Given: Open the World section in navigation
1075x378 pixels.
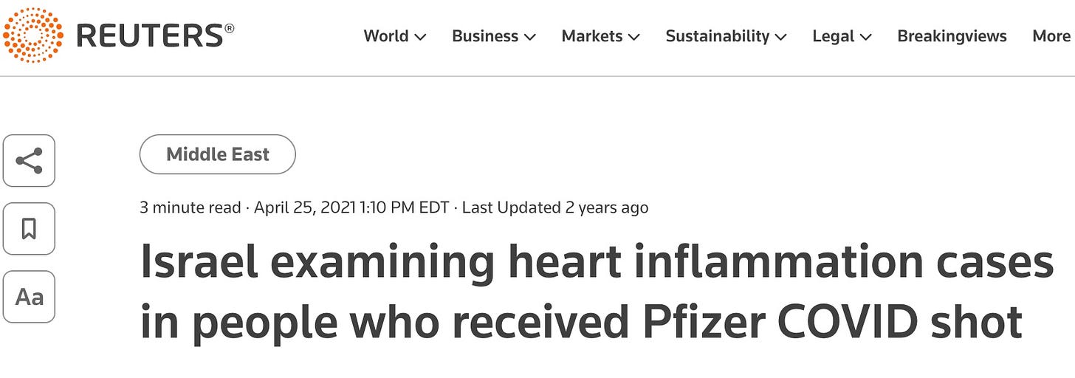Looking at the screenshot, I should coord(386,36).
